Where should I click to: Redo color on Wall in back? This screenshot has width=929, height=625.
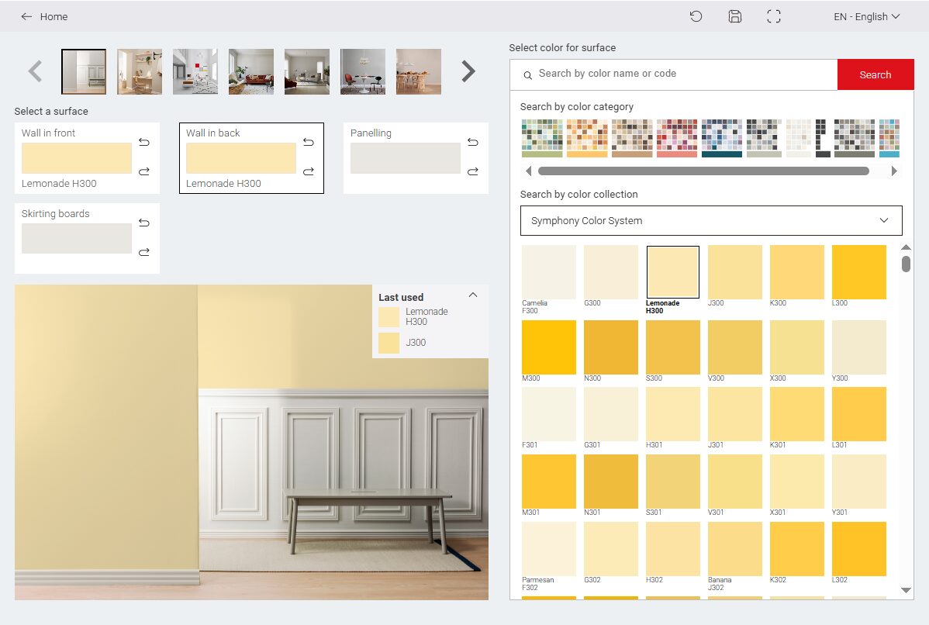[309, 171]
